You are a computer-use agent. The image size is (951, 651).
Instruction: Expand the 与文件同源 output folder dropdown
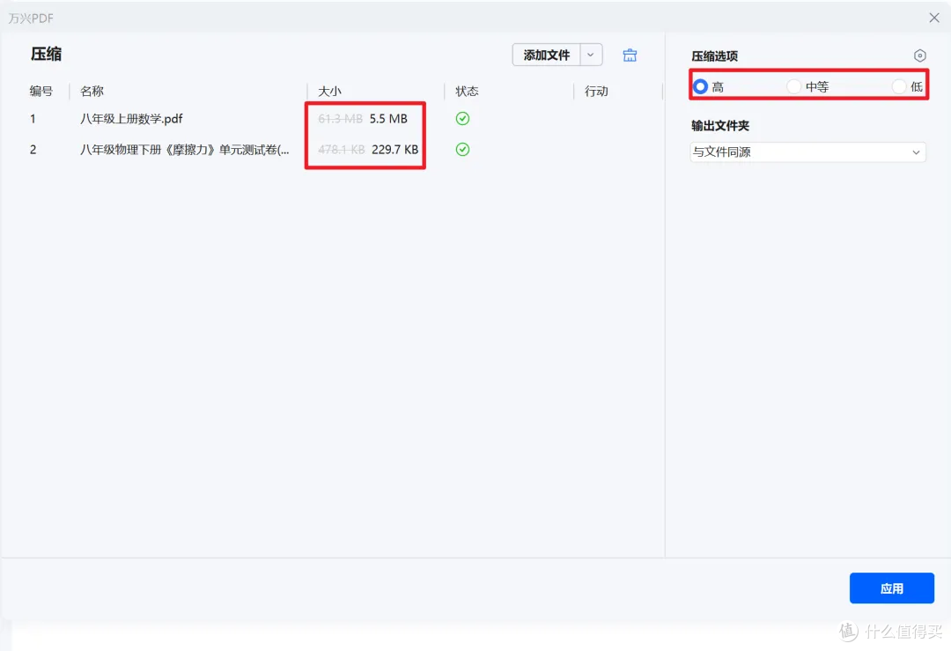point(807,152)
